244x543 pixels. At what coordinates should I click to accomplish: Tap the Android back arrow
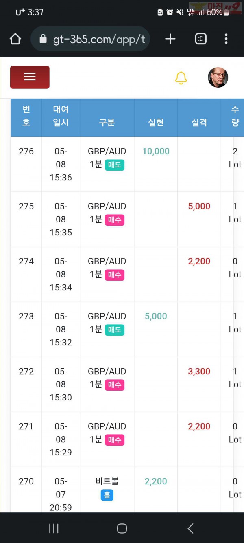pyautogui.click(x=190, y=528)
